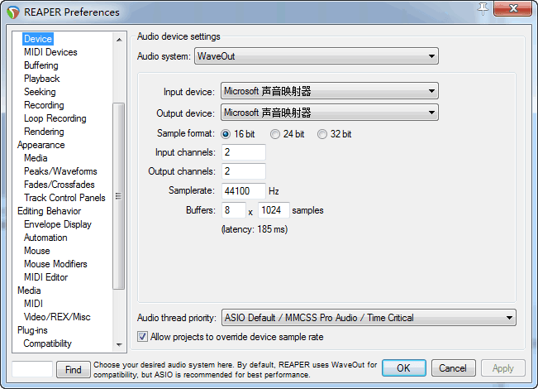Click the search field beside Find

(x=32, y=369)
